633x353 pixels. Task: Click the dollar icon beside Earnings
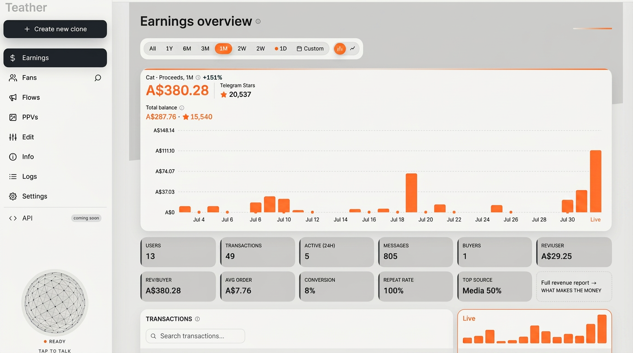[x=13, y=58]
